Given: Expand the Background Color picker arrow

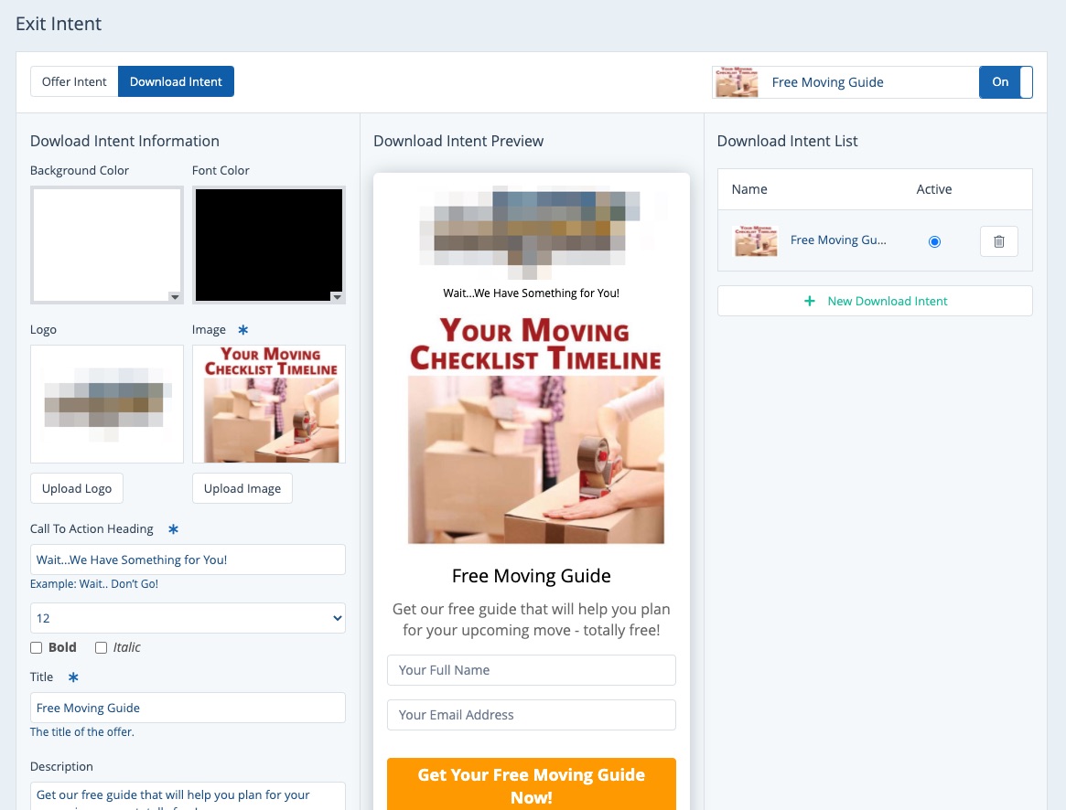Looking at the screenshot, I should (174, 296).
